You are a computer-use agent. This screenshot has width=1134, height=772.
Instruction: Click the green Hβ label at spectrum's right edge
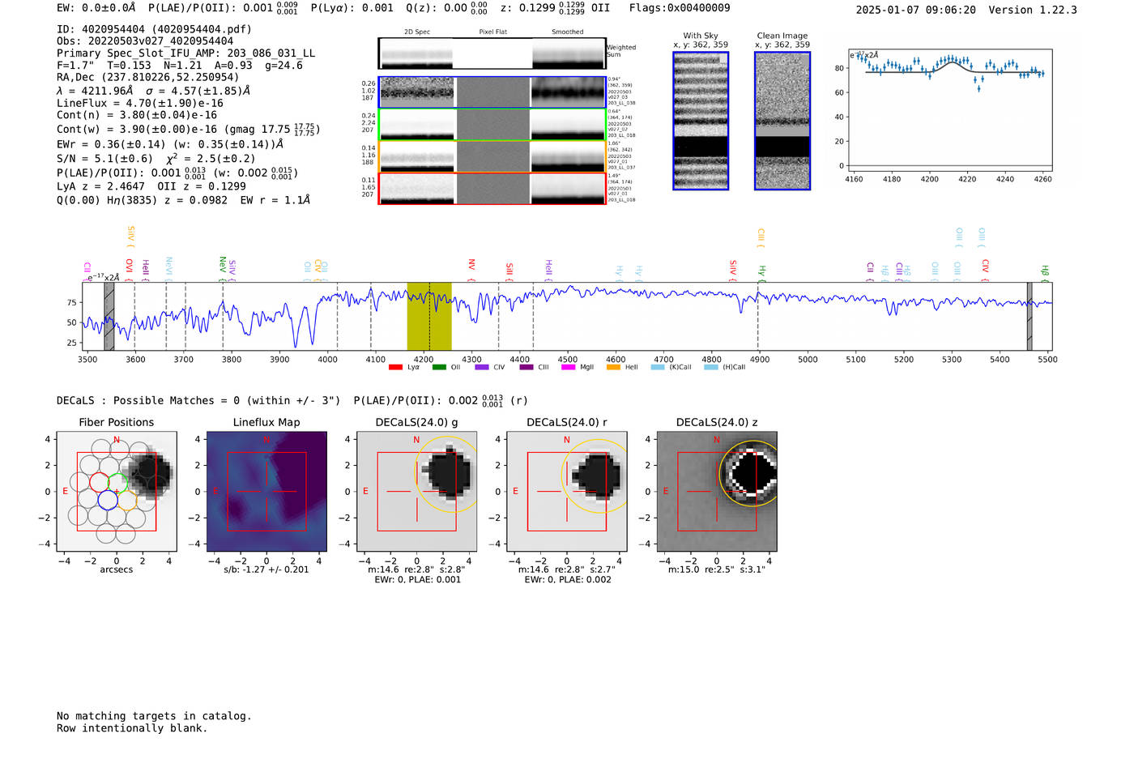(1045, 272)
